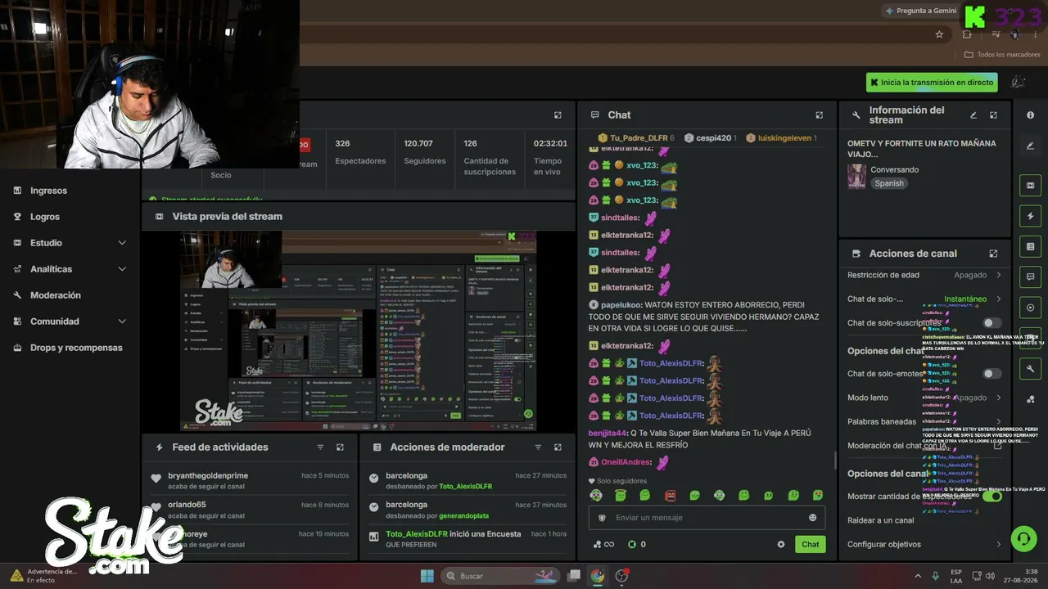
Task: Filter the Feed de actividades
Action: [x=320, y=447]
